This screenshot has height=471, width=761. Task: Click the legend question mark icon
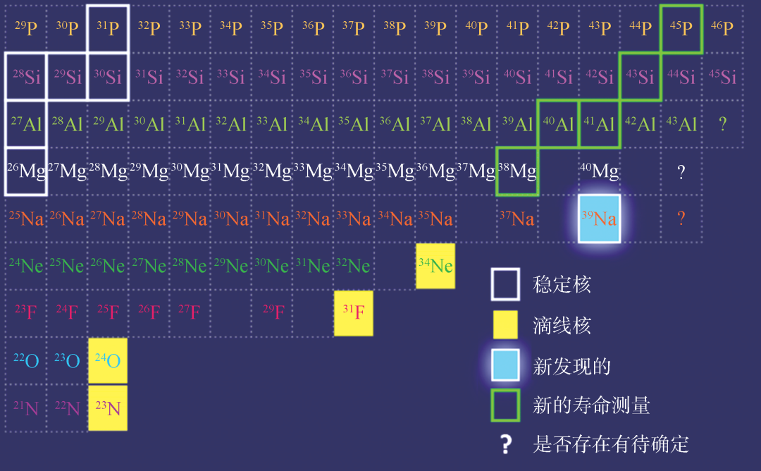505,444
